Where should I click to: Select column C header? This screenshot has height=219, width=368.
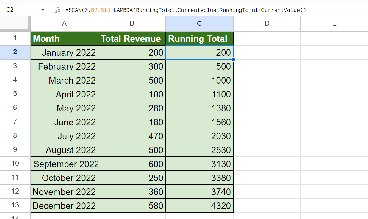[199, 24]
